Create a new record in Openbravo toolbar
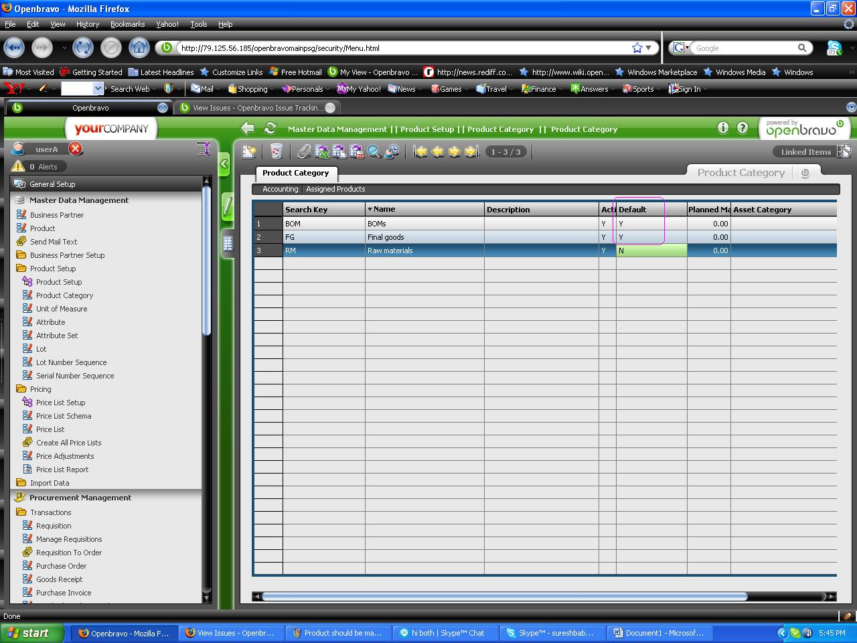This screenshot has height=643, width=857. pos(249,152)
